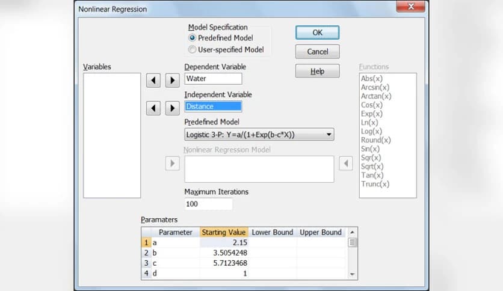Select Exp(x) in Functions list

[x=371, y=114]
